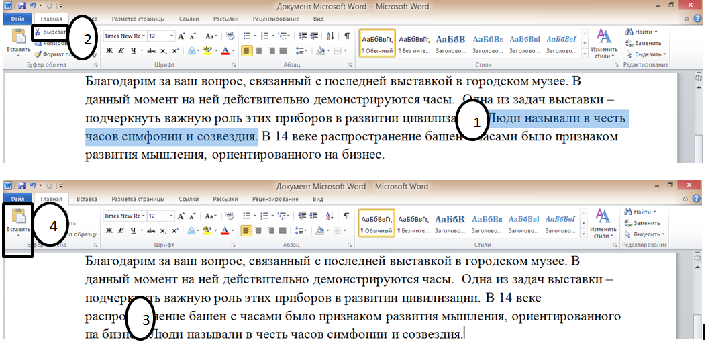The image size is (706, 352).
Task: Toggle Italic (К) in the lower window
Action: 121,231
